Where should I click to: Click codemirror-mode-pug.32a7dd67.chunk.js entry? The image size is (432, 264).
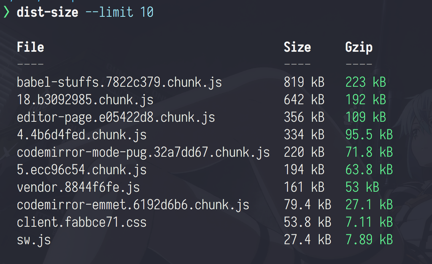143,153
